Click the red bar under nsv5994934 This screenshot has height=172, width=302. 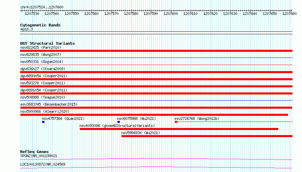point(207,136)
